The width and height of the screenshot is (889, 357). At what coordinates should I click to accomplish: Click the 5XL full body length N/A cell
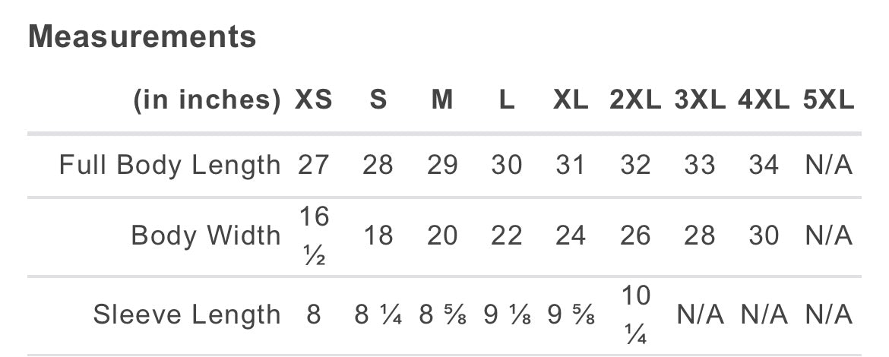click(828, 166)
